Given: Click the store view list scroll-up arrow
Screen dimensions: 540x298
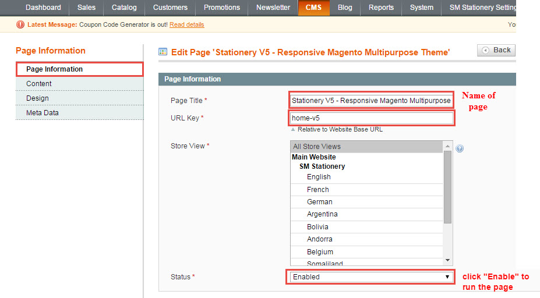Looking at the screenshot, I should [447, 146].
